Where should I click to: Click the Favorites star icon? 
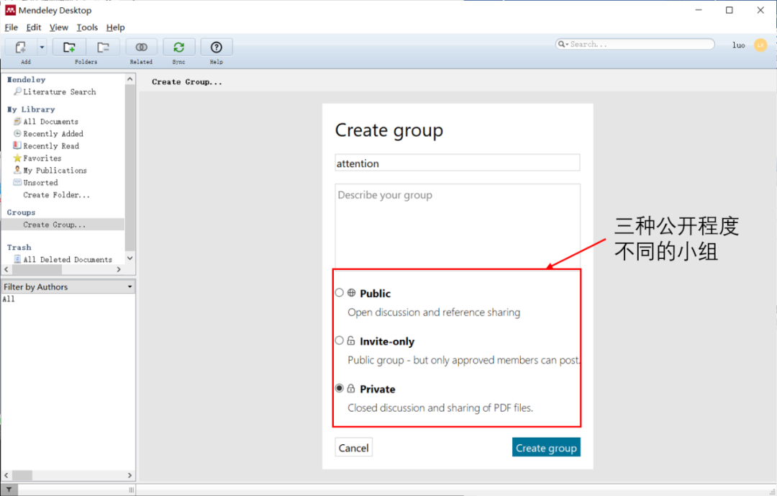click(17, 158)
